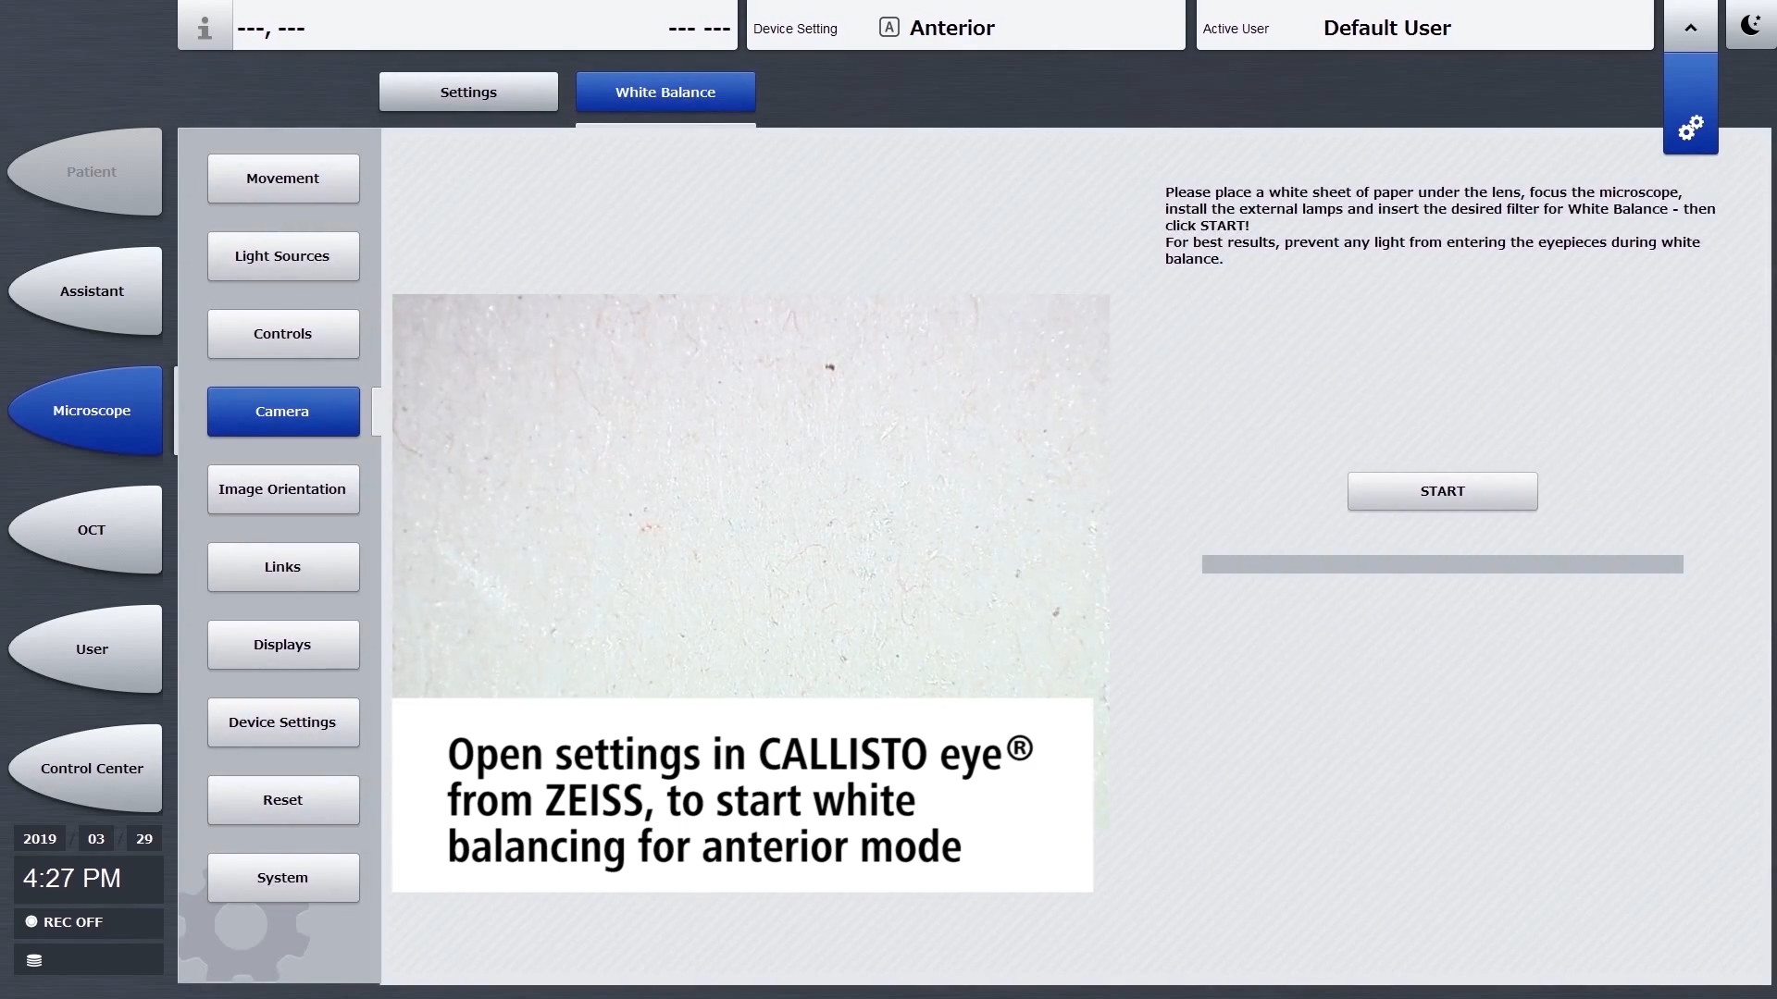Open the Patient section
The image size is (1777, 999).
click(x=86, y=172)
